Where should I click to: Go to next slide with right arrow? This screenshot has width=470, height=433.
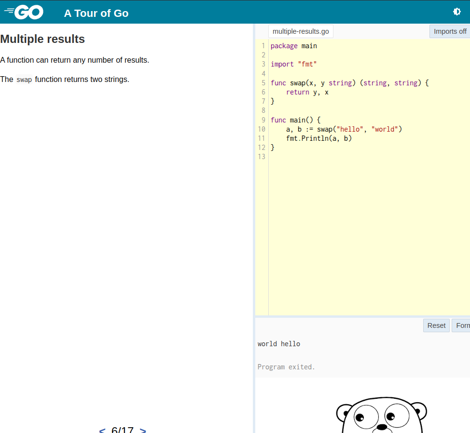pos(143,430)
